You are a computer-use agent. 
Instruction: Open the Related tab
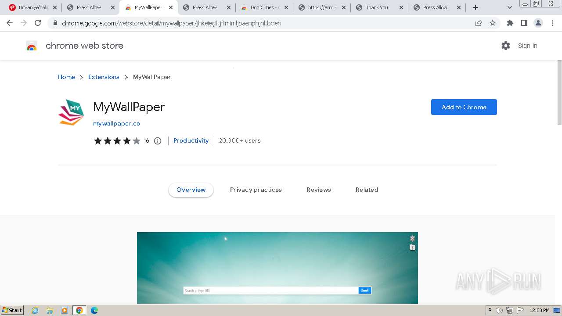pos(367,190)
